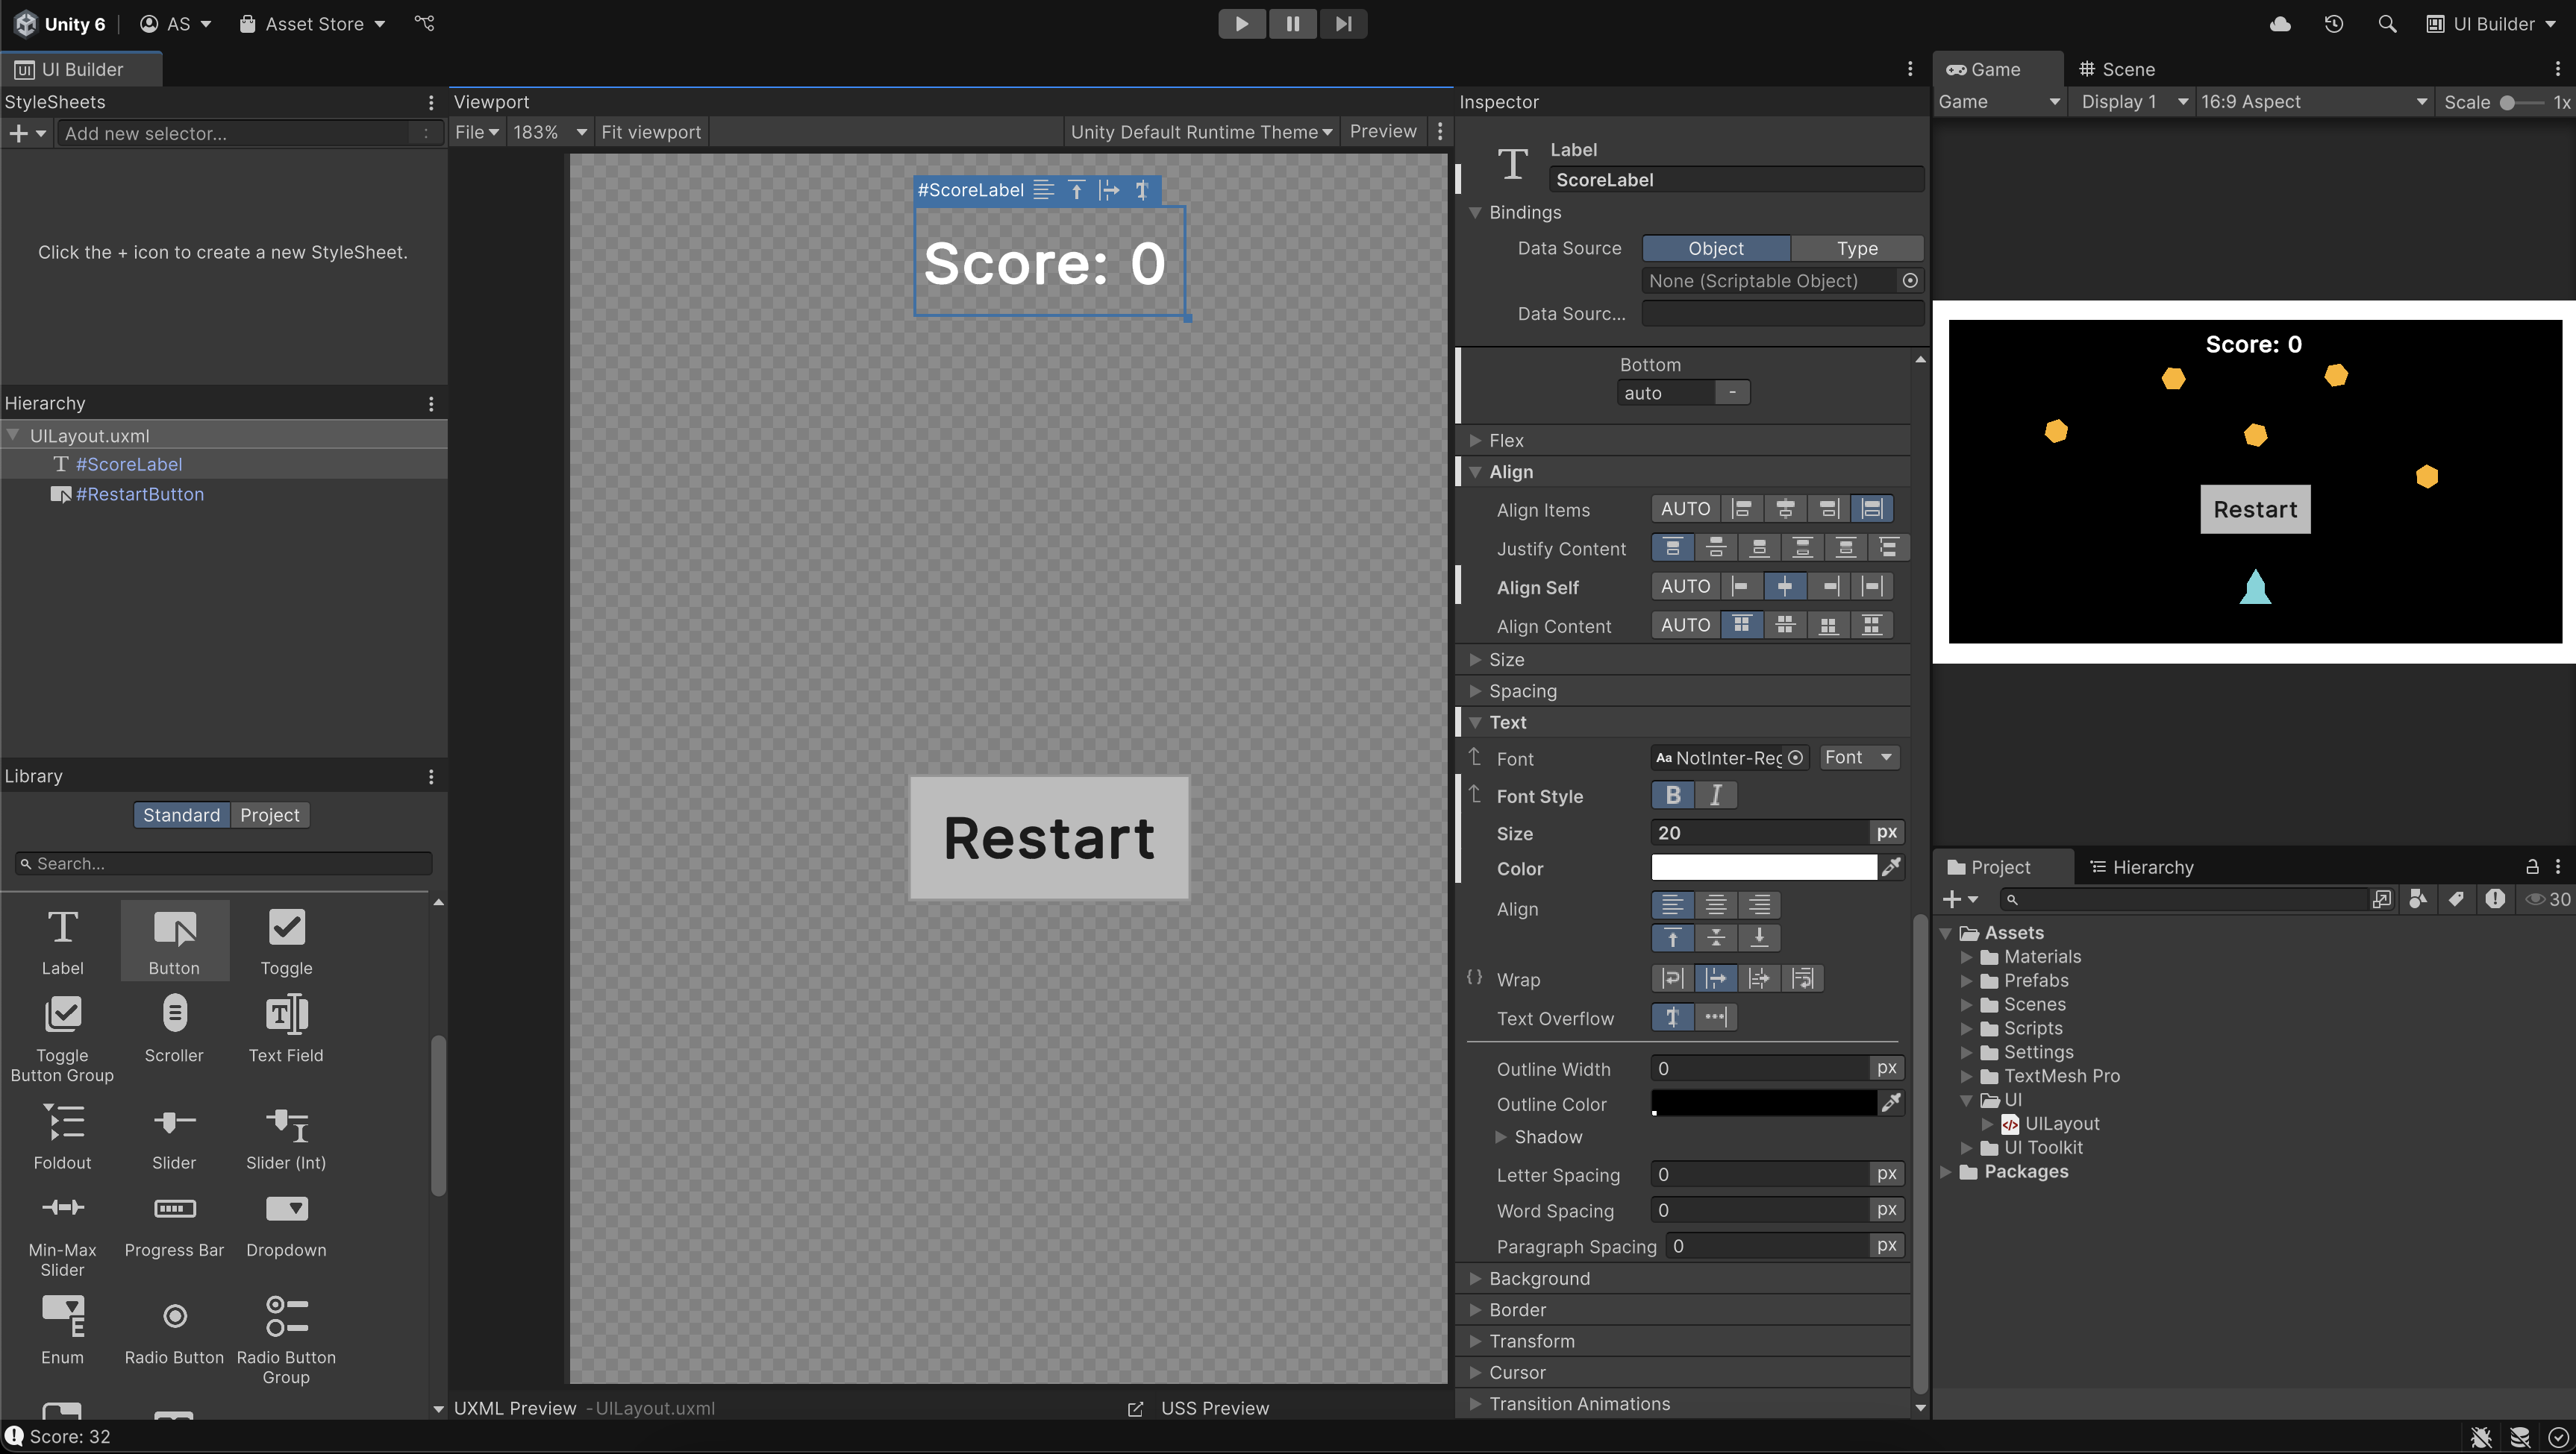This screenshot has width=2576, height=1454.
Task: Open the object picker for Data Source
Action: [x=1910, y=281]
